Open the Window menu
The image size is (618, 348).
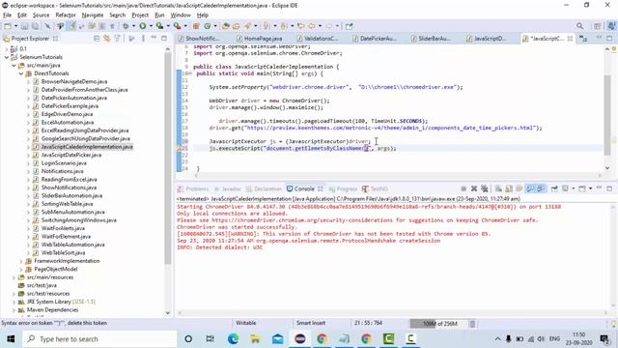[181, 15]
